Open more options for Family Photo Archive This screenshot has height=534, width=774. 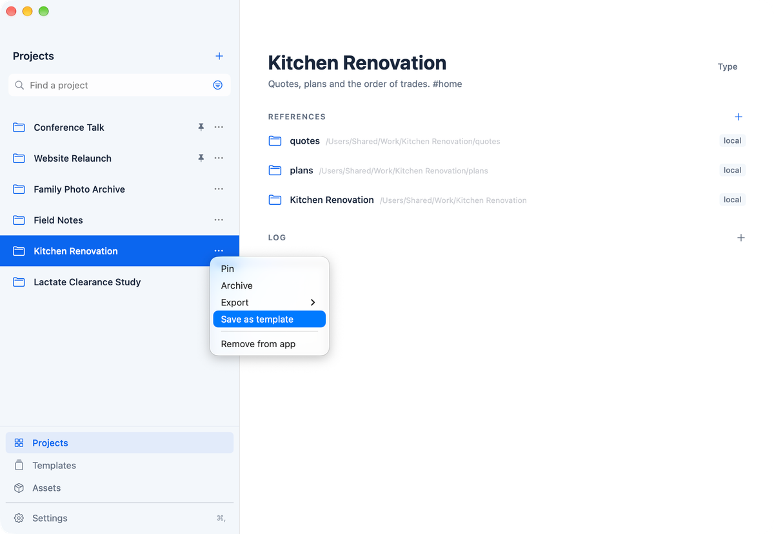tap(219, 189)
